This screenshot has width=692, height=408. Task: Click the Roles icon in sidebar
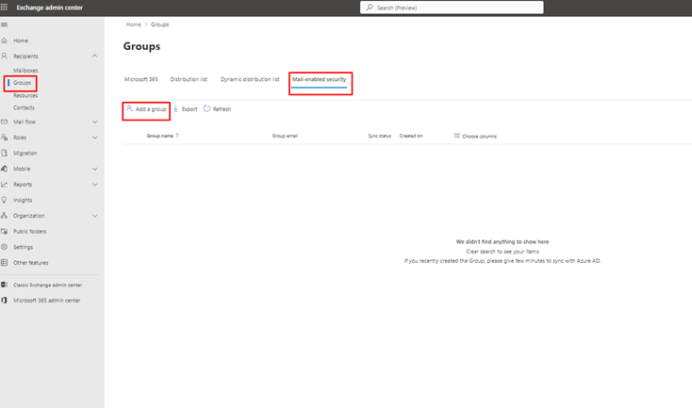(5, 138)
